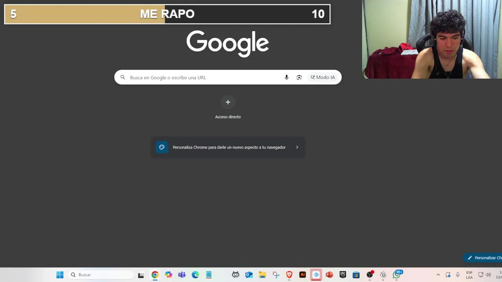Open Snipping Tool from taskbar
The image size is (502, 282).
click(x=276, y=275)
